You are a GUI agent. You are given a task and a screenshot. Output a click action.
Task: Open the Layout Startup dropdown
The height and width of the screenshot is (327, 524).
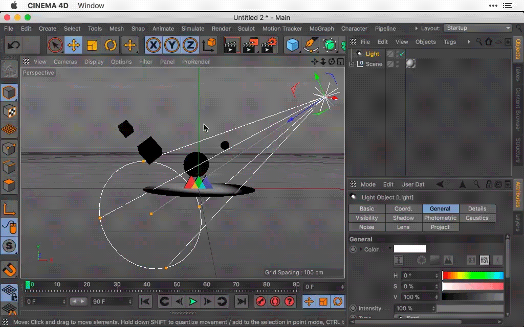478,28
